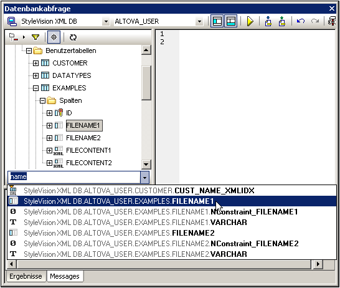Click the tree scrollbar down arrow
Viewport: 340px width, 288px height.
click(x=146, y=165)
